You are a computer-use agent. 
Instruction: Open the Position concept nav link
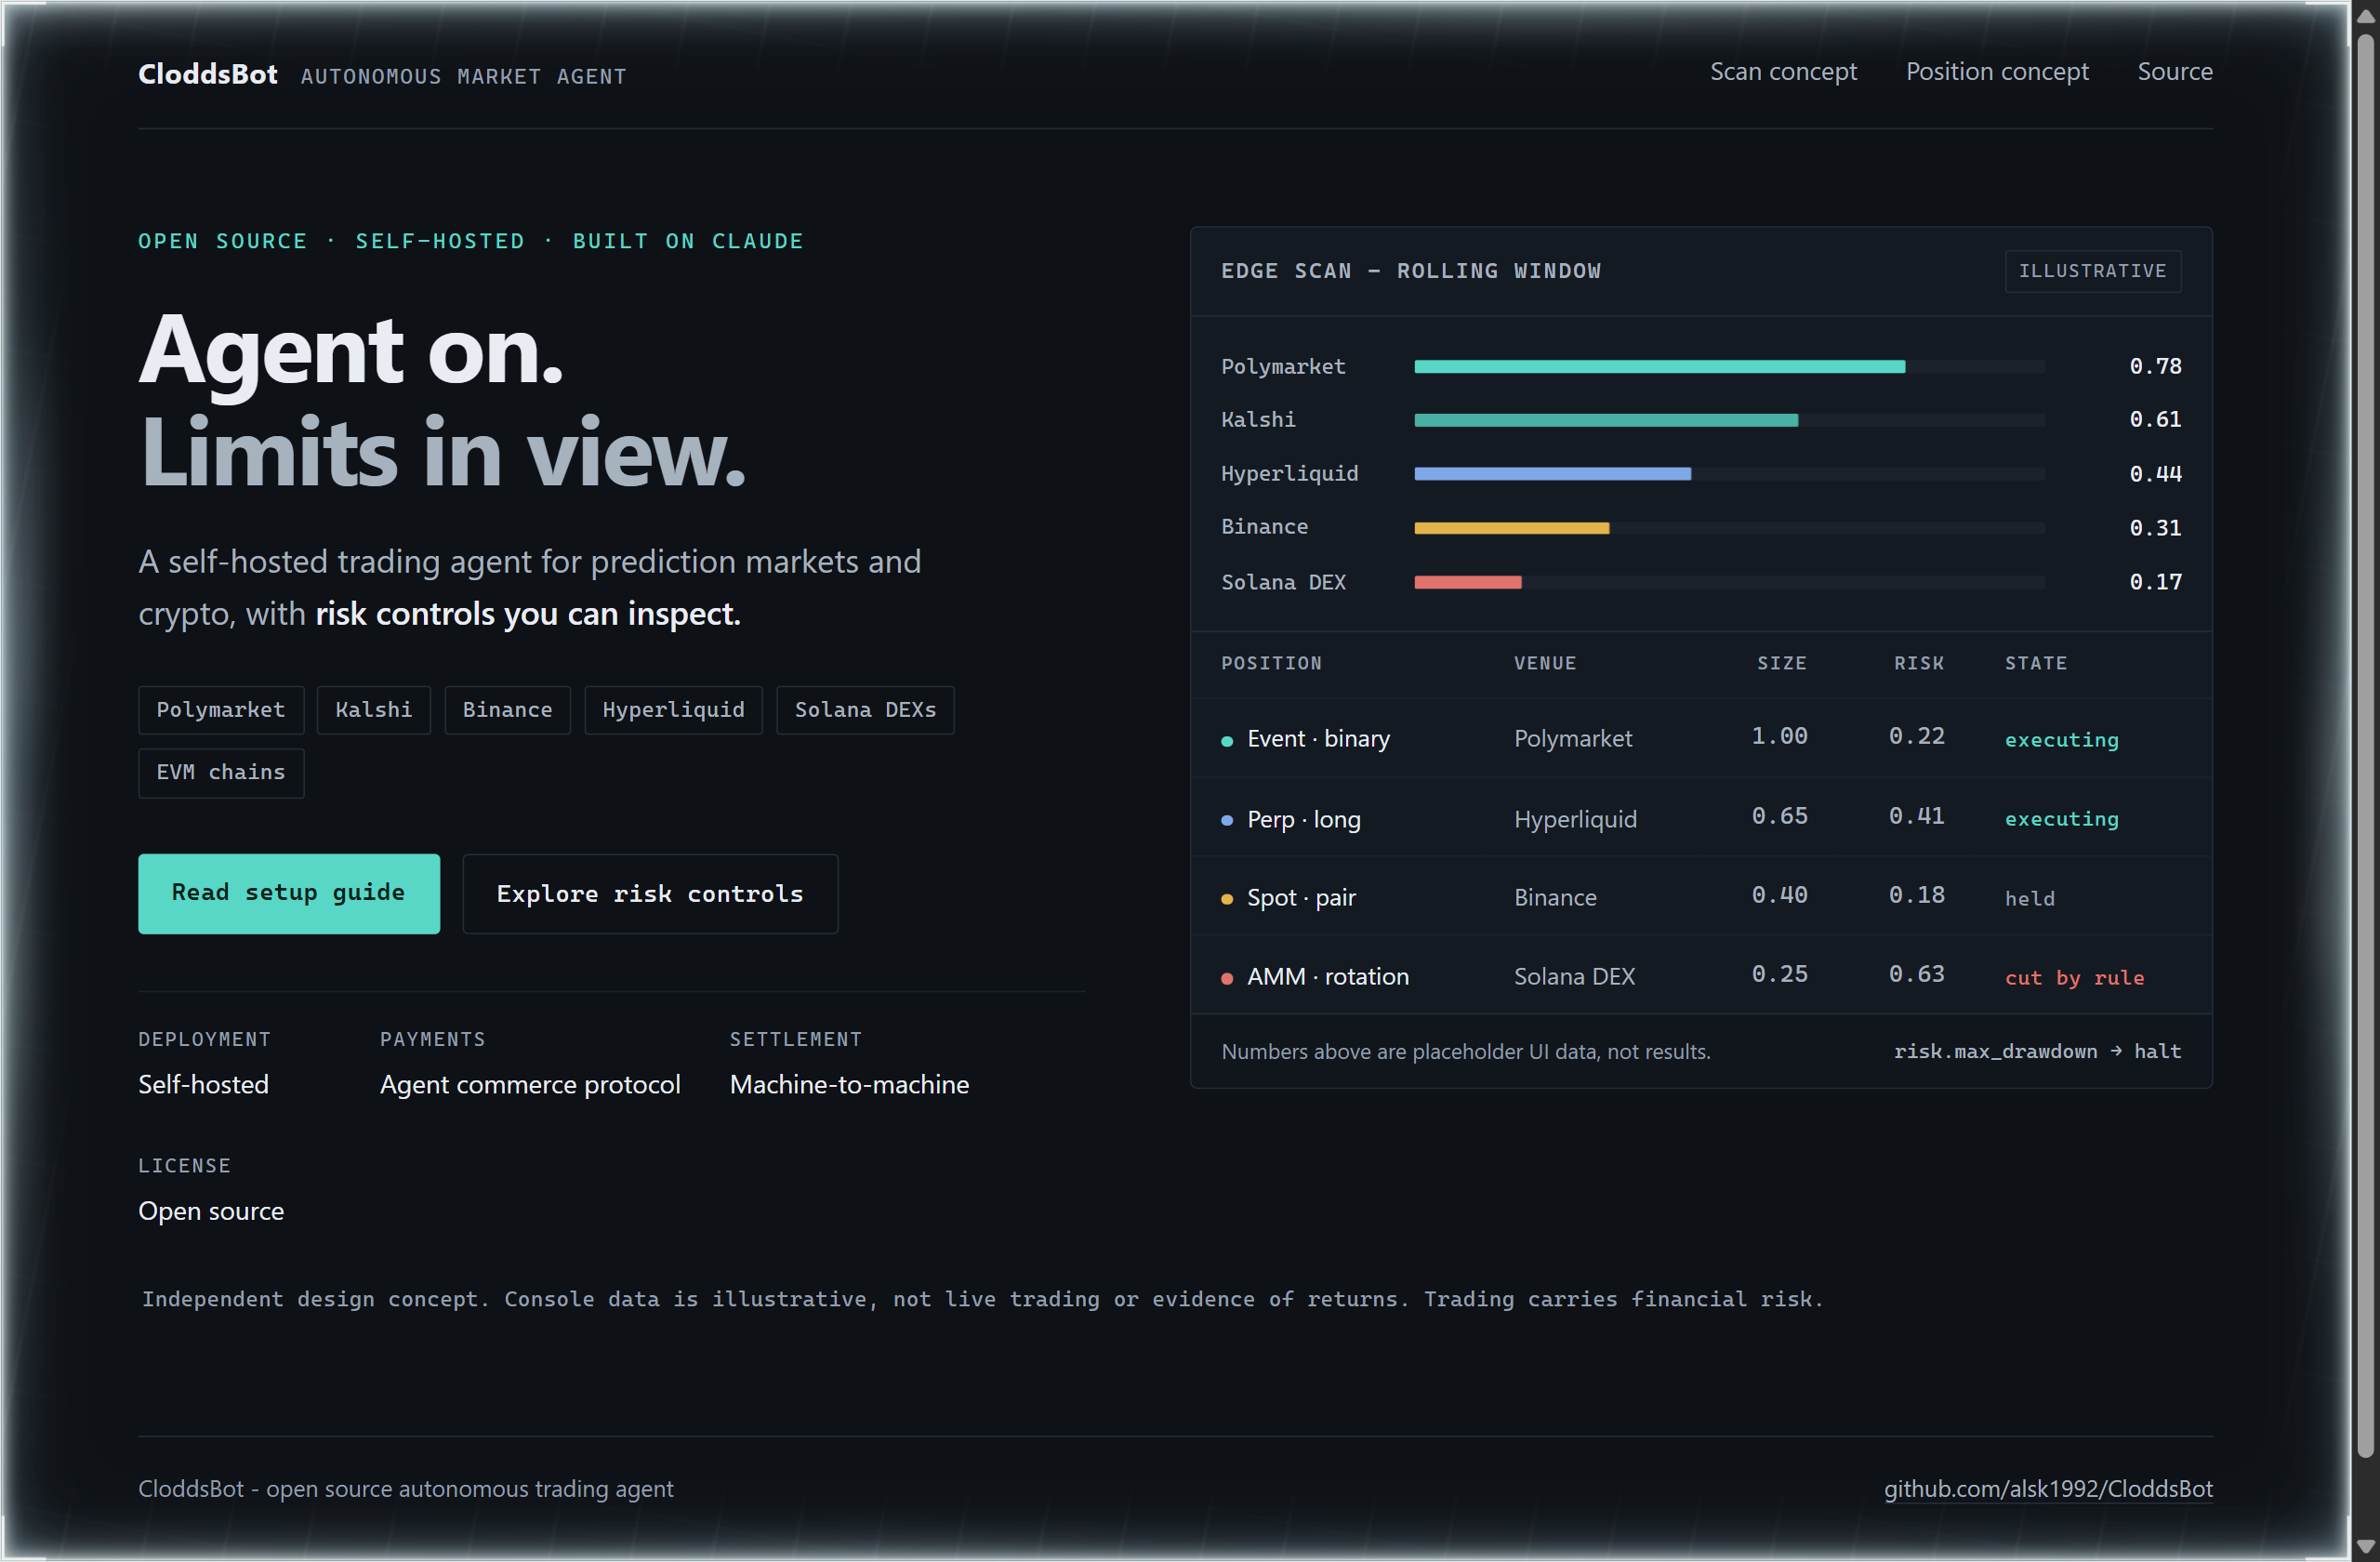pos(1997,72)
